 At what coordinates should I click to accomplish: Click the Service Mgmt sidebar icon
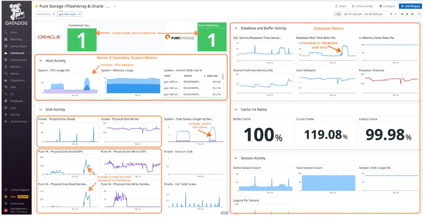coord(5,46)
